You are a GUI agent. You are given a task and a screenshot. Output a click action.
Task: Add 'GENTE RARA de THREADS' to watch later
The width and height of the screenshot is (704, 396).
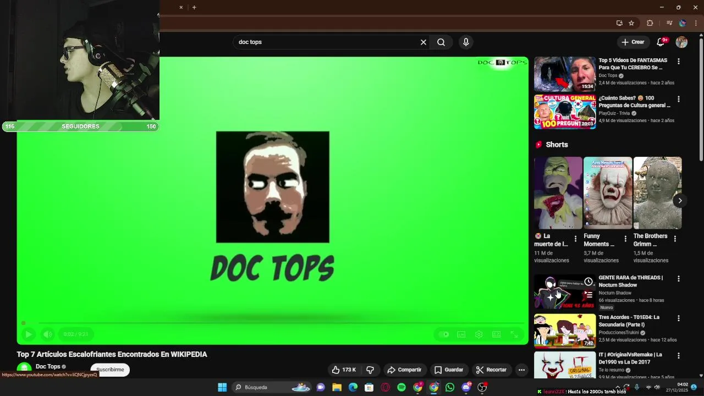point(588,282)
